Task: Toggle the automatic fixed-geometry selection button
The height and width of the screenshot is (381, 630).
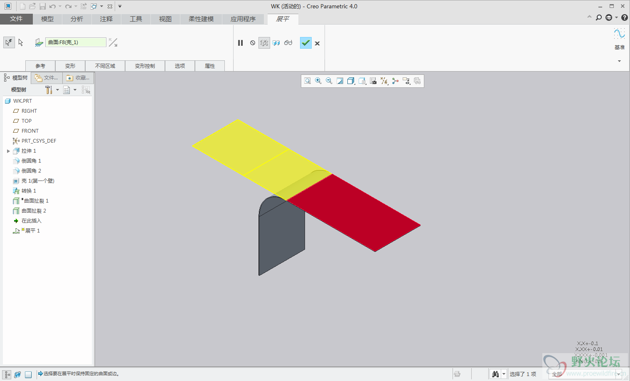Action: point(9,42)
